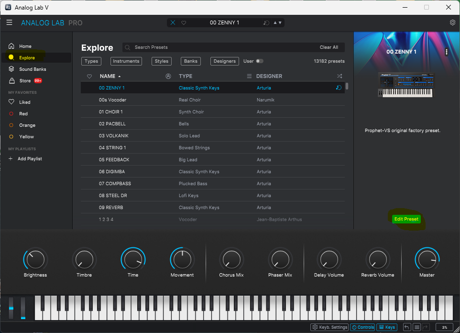Click the Master volume knob
Image resolution: width=460 pixels, height=333 pixels.
(427, 259)
